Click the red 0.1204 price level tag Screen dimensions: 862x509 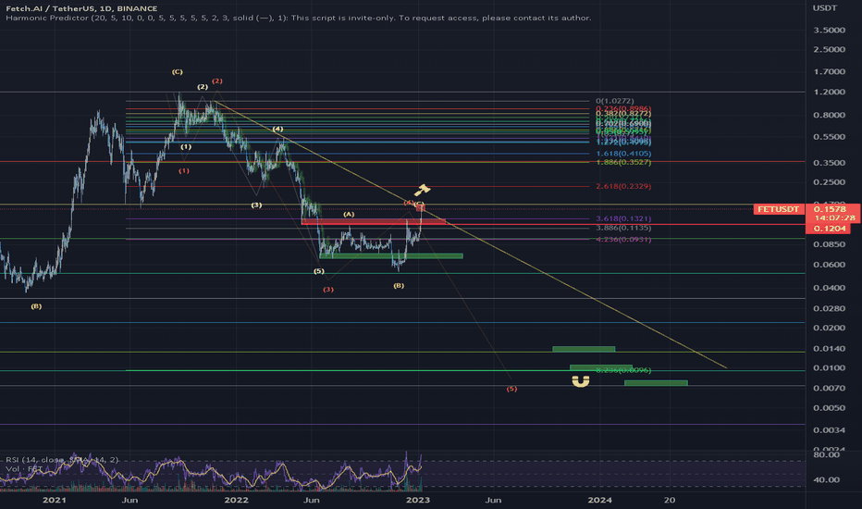[828, 229]
